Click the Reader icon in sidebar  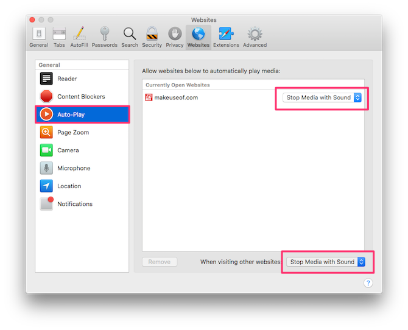(46, 79)
